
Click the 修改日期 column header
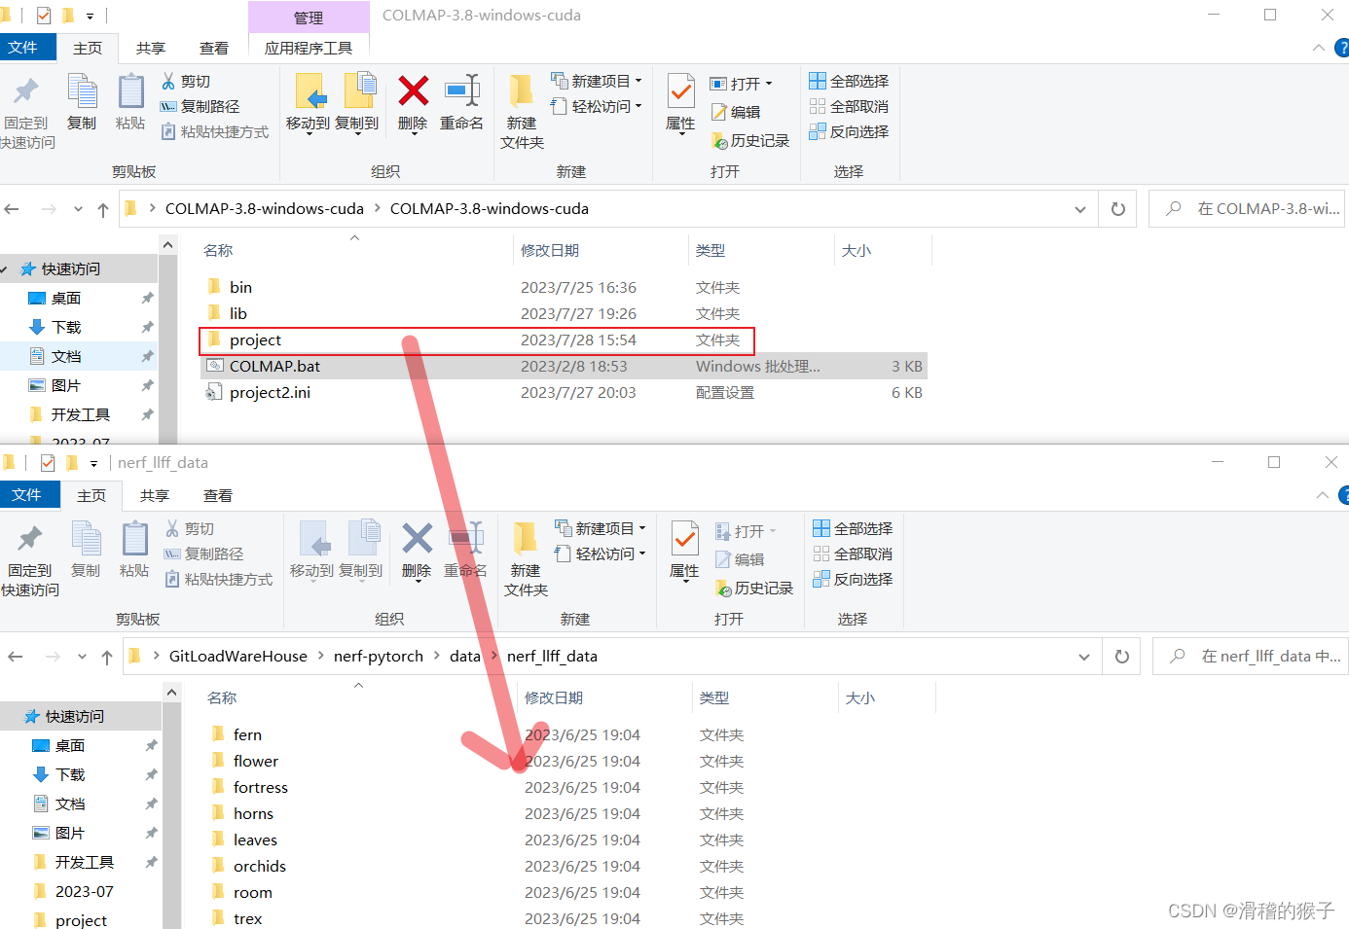click(552, 250)
